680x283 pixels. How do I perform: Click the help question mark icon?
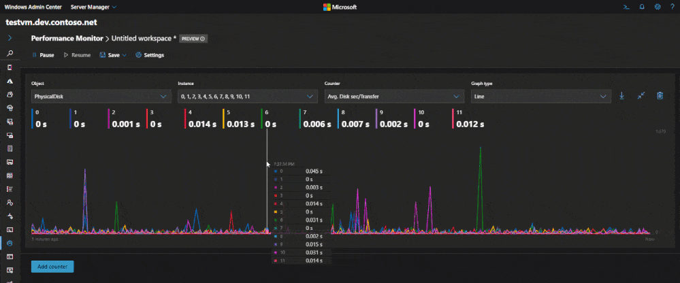point(672,7)
